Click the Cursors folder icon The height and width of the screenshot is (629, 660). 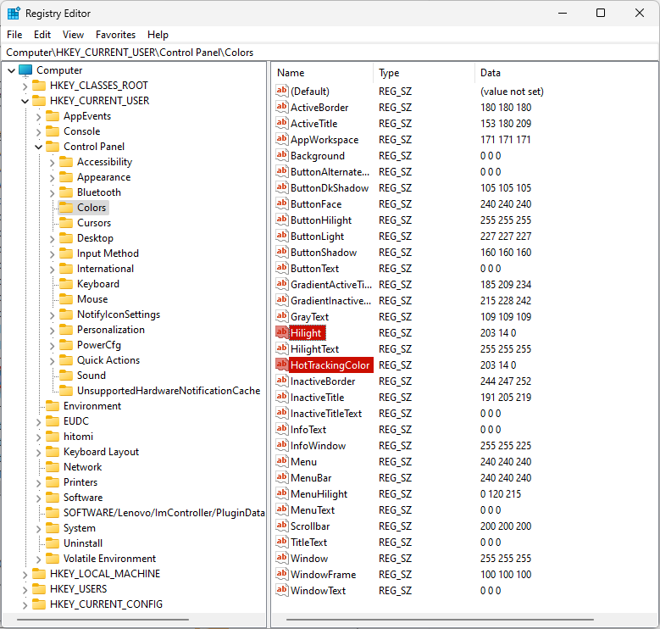pyautogui.click(x=66, y=223)
